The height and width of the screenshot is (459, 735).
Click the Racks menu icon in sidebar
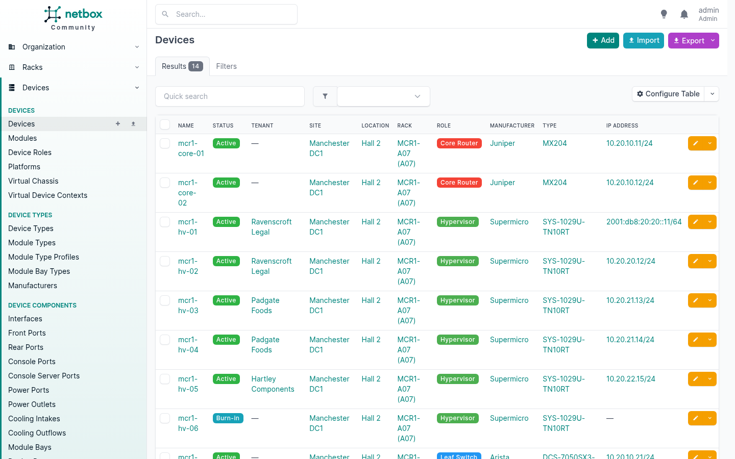pos(12,67)
